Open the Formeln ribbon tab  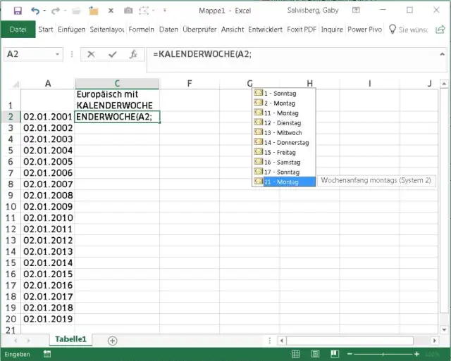tap(141, 30)
